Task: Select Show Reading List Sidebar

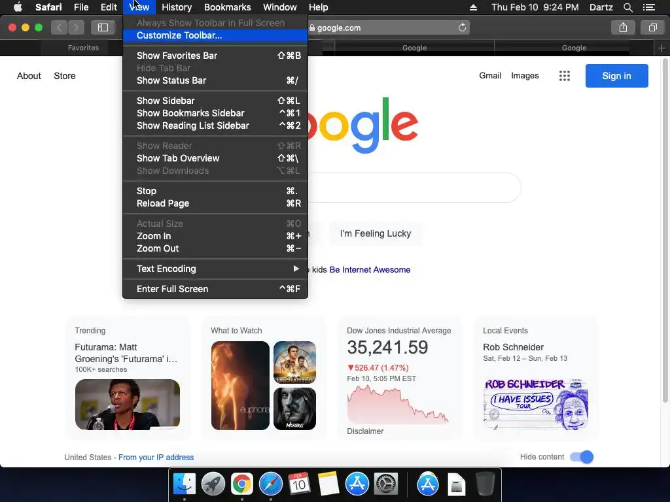Action: (215, 125)
